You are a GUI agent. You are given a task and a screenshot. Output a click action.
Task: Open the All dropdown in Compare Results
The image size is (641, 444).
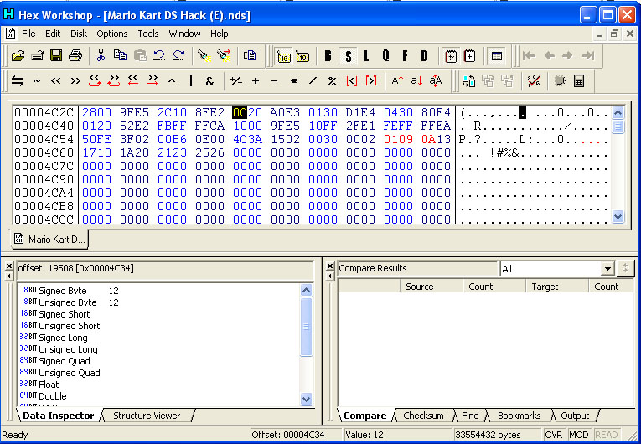coord(607,269)
